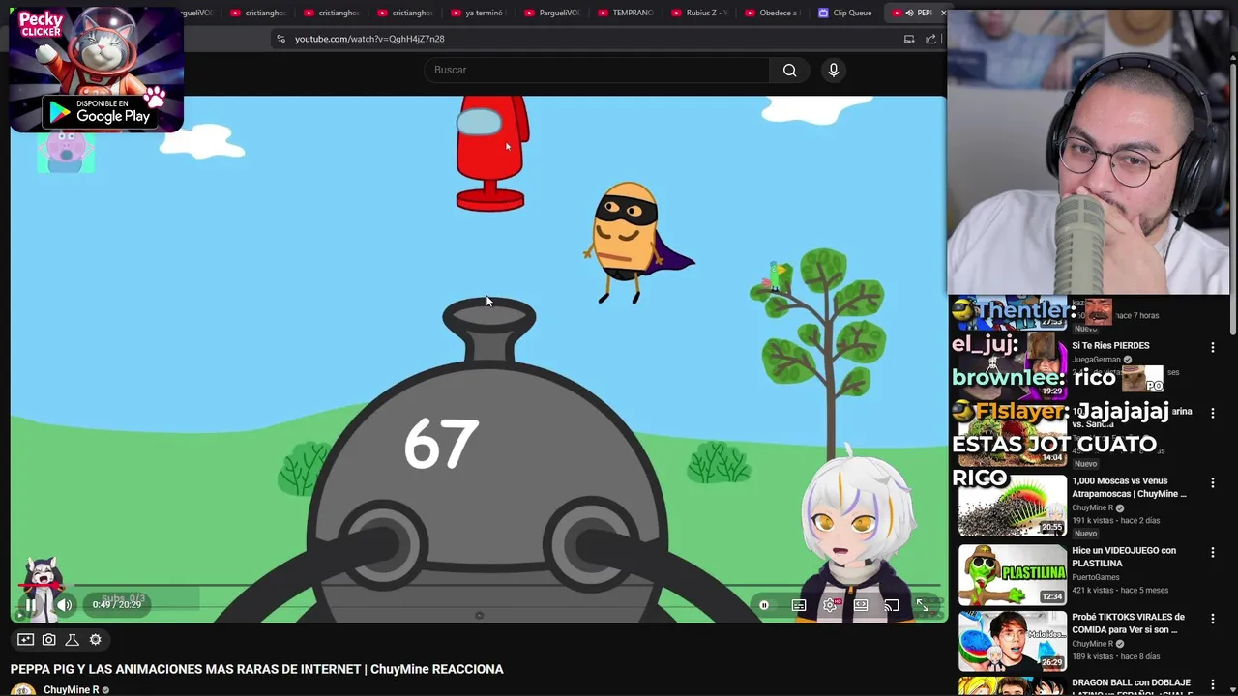The height and width of the screenshot is (696, 1238).
Task: Switch to the TEMPRANO browser tab
Action: click(626, 13)
